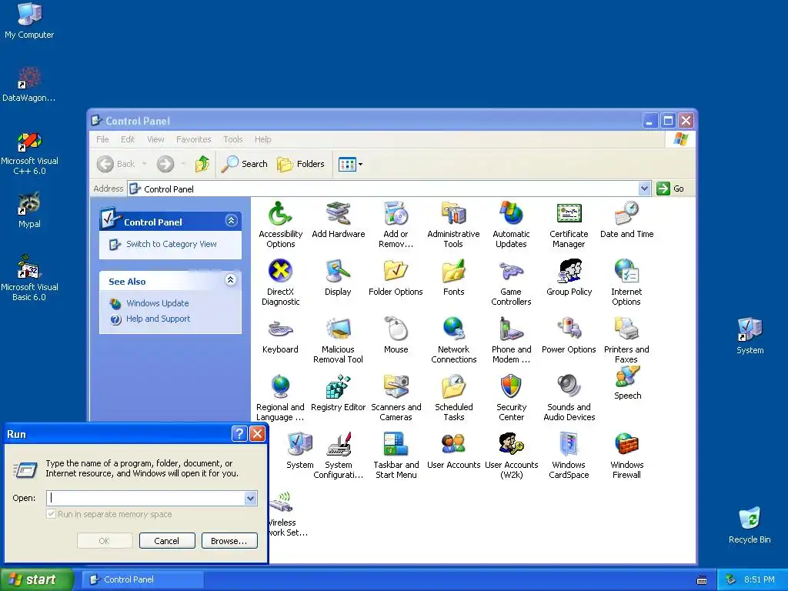The width and height of the screenshot is (788, 591).
Task: Open Scheduled Tasks icon
Action: pos(453,398)
